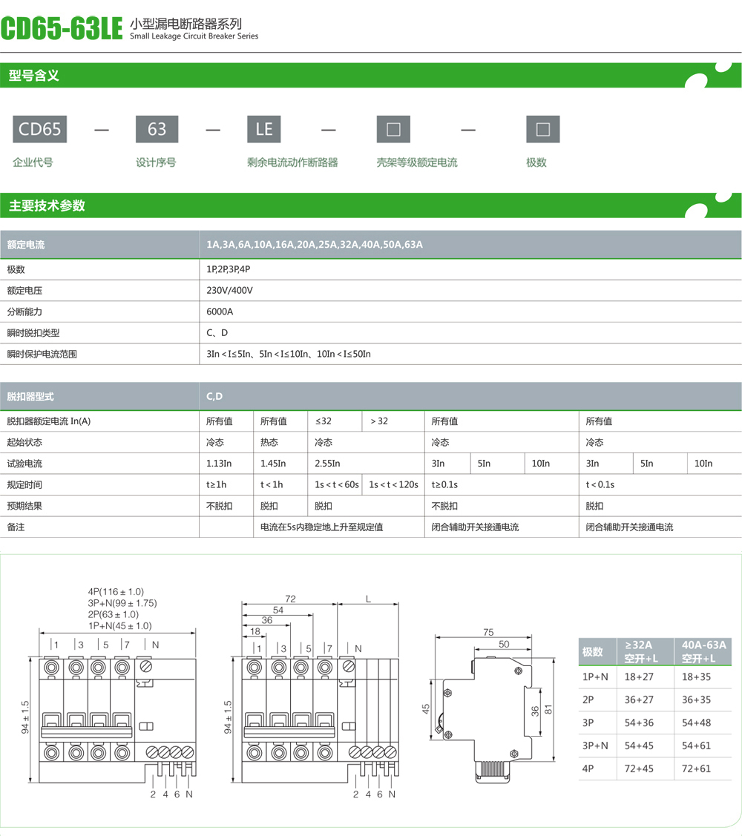Click the empty box above 壳架等级额定电流
The height and width of the screenshot is (836, 742).
click(x=393, y=129)
